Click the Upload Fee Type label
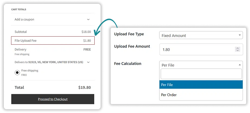250x113 pixels. (129, 34)
